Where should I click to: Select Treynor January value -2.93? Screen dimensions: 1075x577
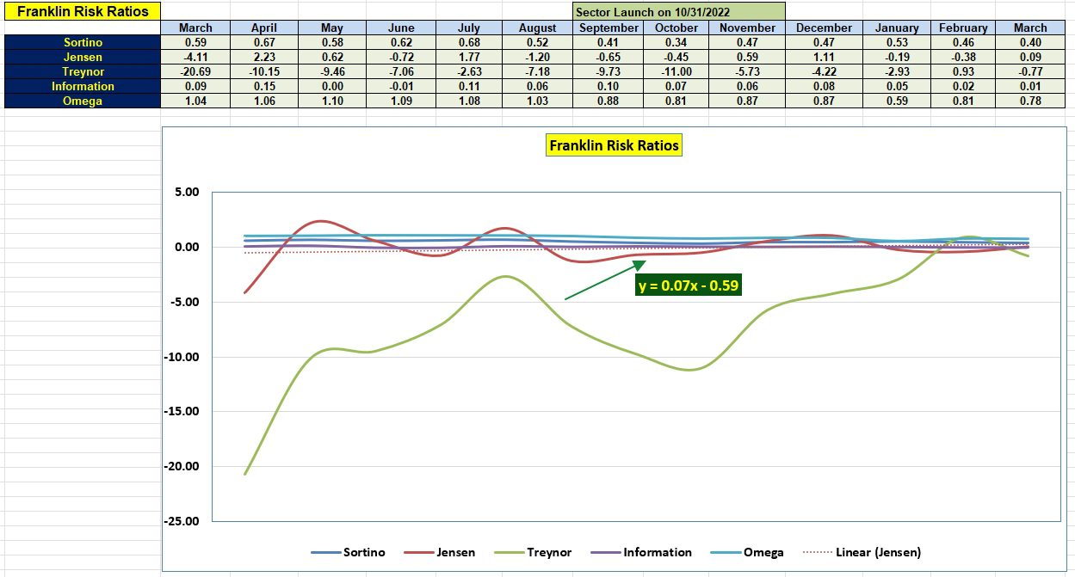[896, 71]
